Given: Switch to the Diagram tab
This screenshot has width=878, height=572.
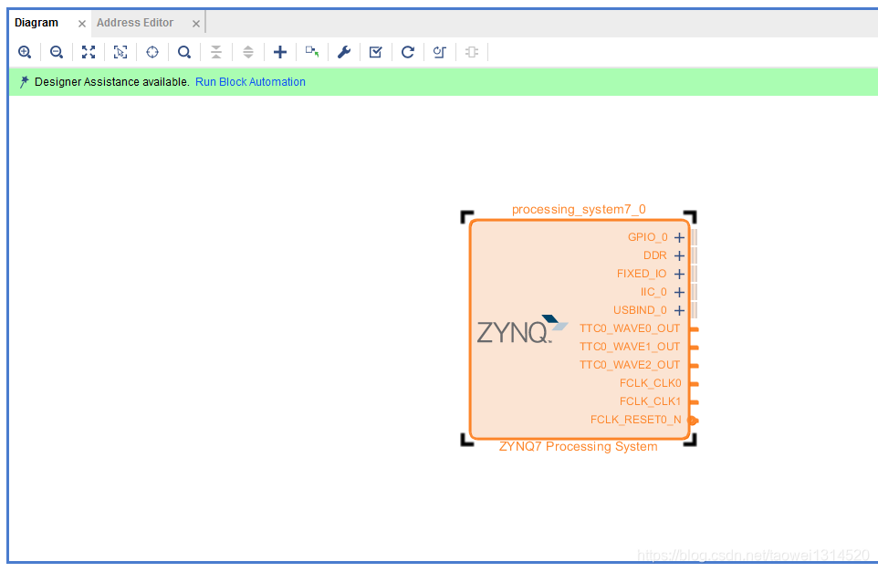Looking at the screenshot, I should coord(37,23).
